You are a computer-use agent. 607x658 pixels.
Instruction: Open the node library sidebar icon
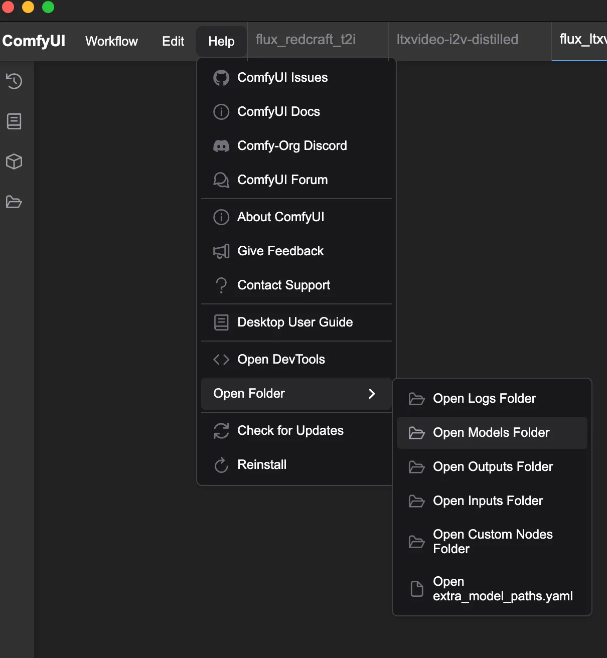click(x=14, y=121)
